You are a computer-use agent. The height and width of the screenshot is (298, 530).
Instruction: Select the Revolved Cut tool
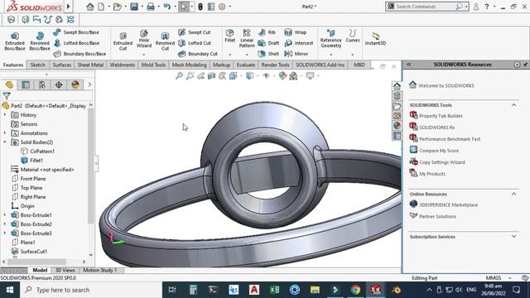pos(165,41)
